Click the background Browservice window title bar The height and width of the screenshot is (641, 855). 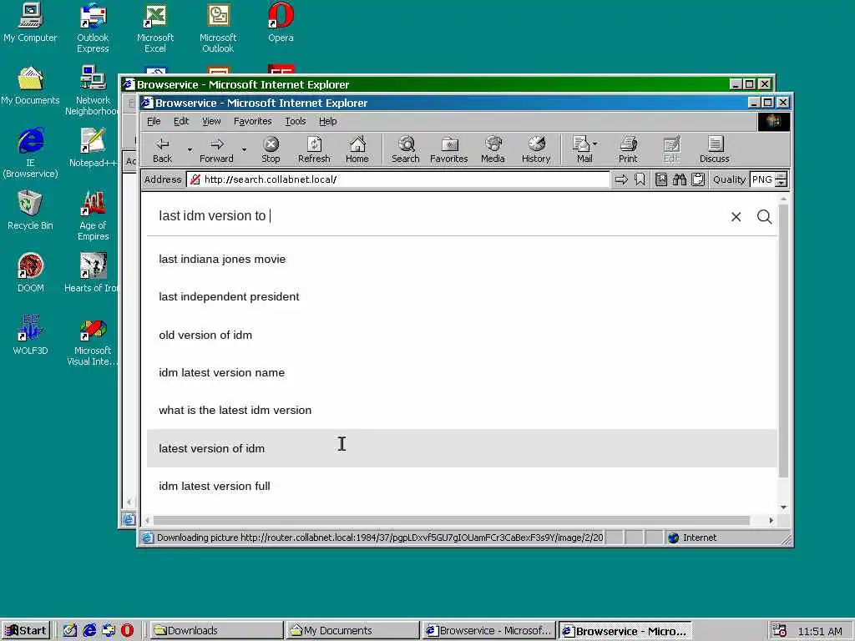[425, 84]
